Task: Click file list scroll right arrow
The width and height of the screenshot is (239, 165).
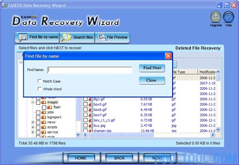Action: point(212,135)
